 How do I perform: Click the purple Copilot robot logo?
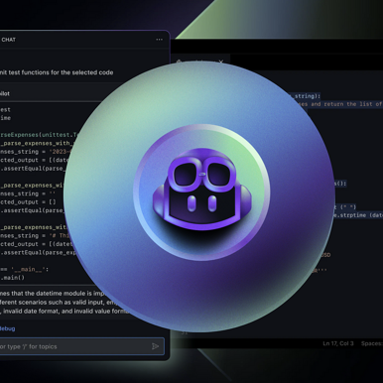[201, 190]
